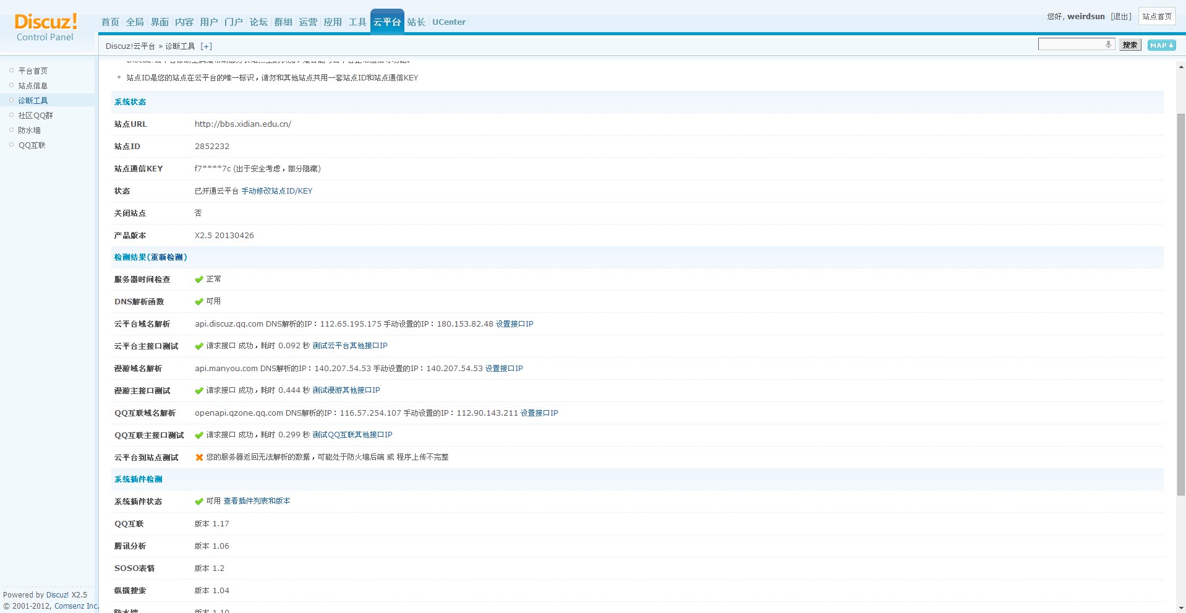The height and width of the screenshot is (613, 1186).
Task: Click the 退出 logout link
Action: tap(1121, 17)
